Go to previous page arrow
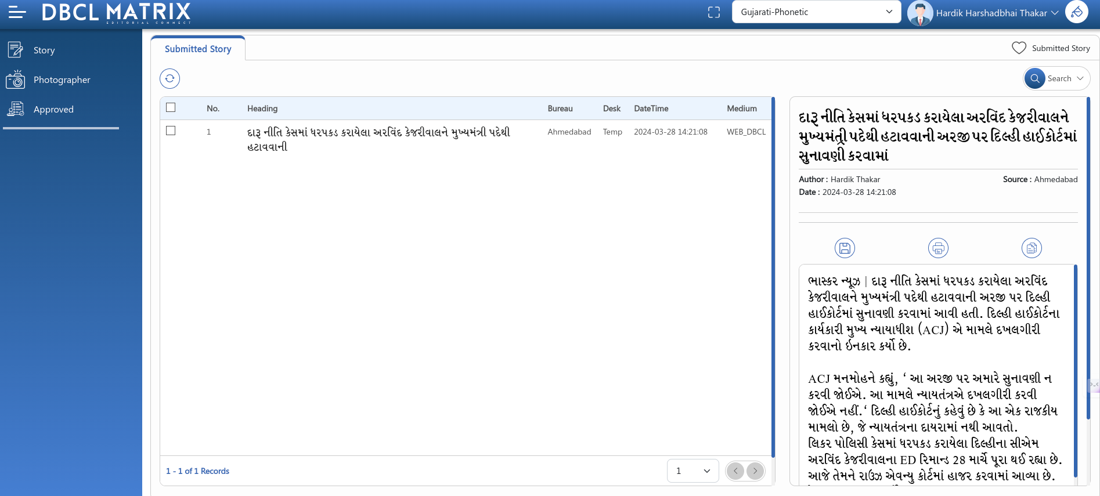The height and width of the screenshot is (496, 1100). 735,470
